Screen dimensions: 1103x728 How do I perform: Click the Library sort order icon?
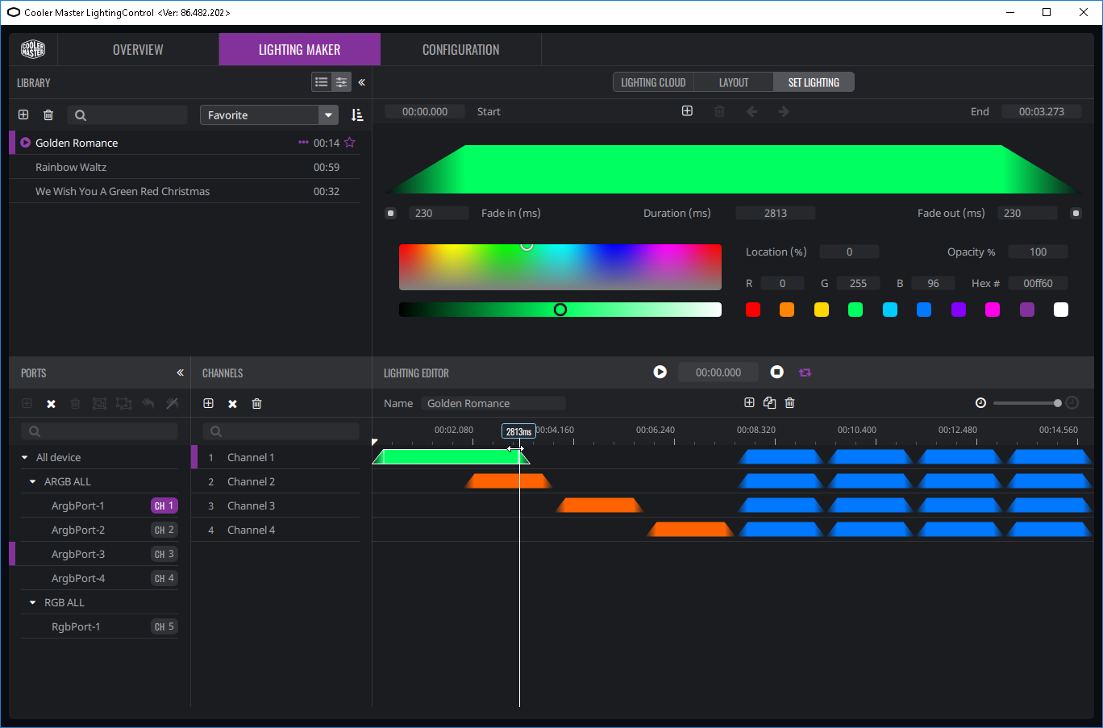tap(357, 115)
